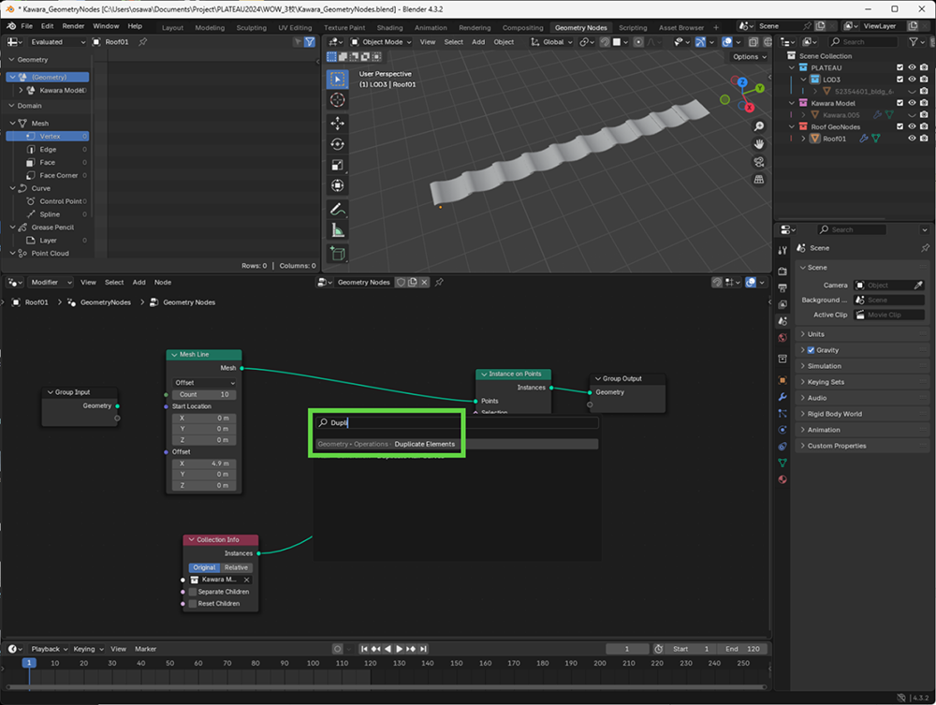Image resolution: width=936 pixels, height=705 pixels.
Task: Open the Tool tab in Properties editor
Action: pos(782,251)
